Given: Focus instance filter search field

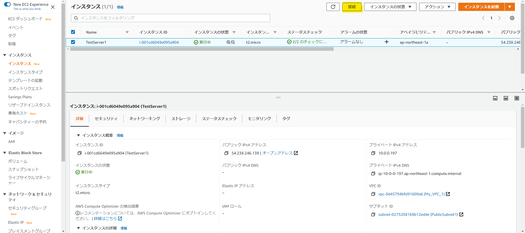Looking at the screenshot, I should point(171,18).
